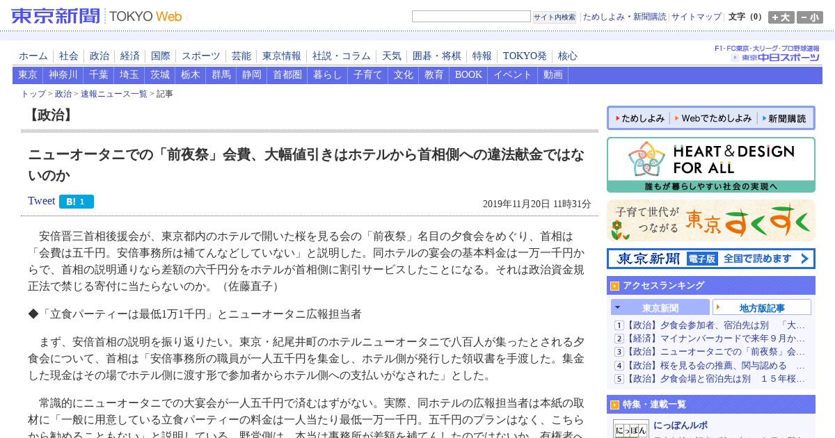Open the 社会 menu item
The image size is (835, 438).
pos(69,56)
